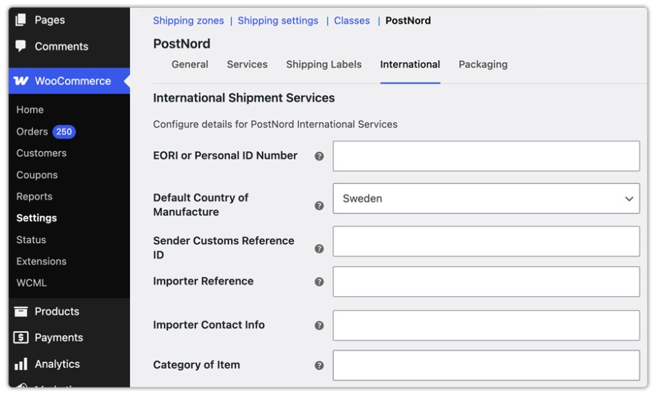This screenshot has height=394, width=656.
Task: Click the WooCommerce logo icon
Action: point(21,81)
